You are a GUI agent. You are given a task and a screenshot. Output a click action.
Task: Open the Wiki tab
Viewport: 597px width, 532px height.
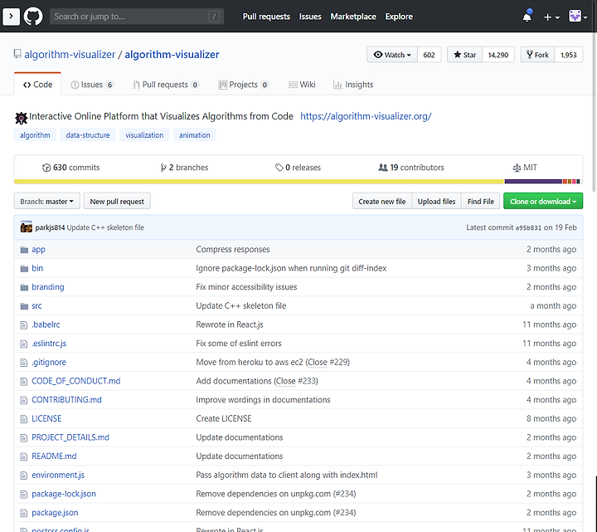click(x=302, y=85)
